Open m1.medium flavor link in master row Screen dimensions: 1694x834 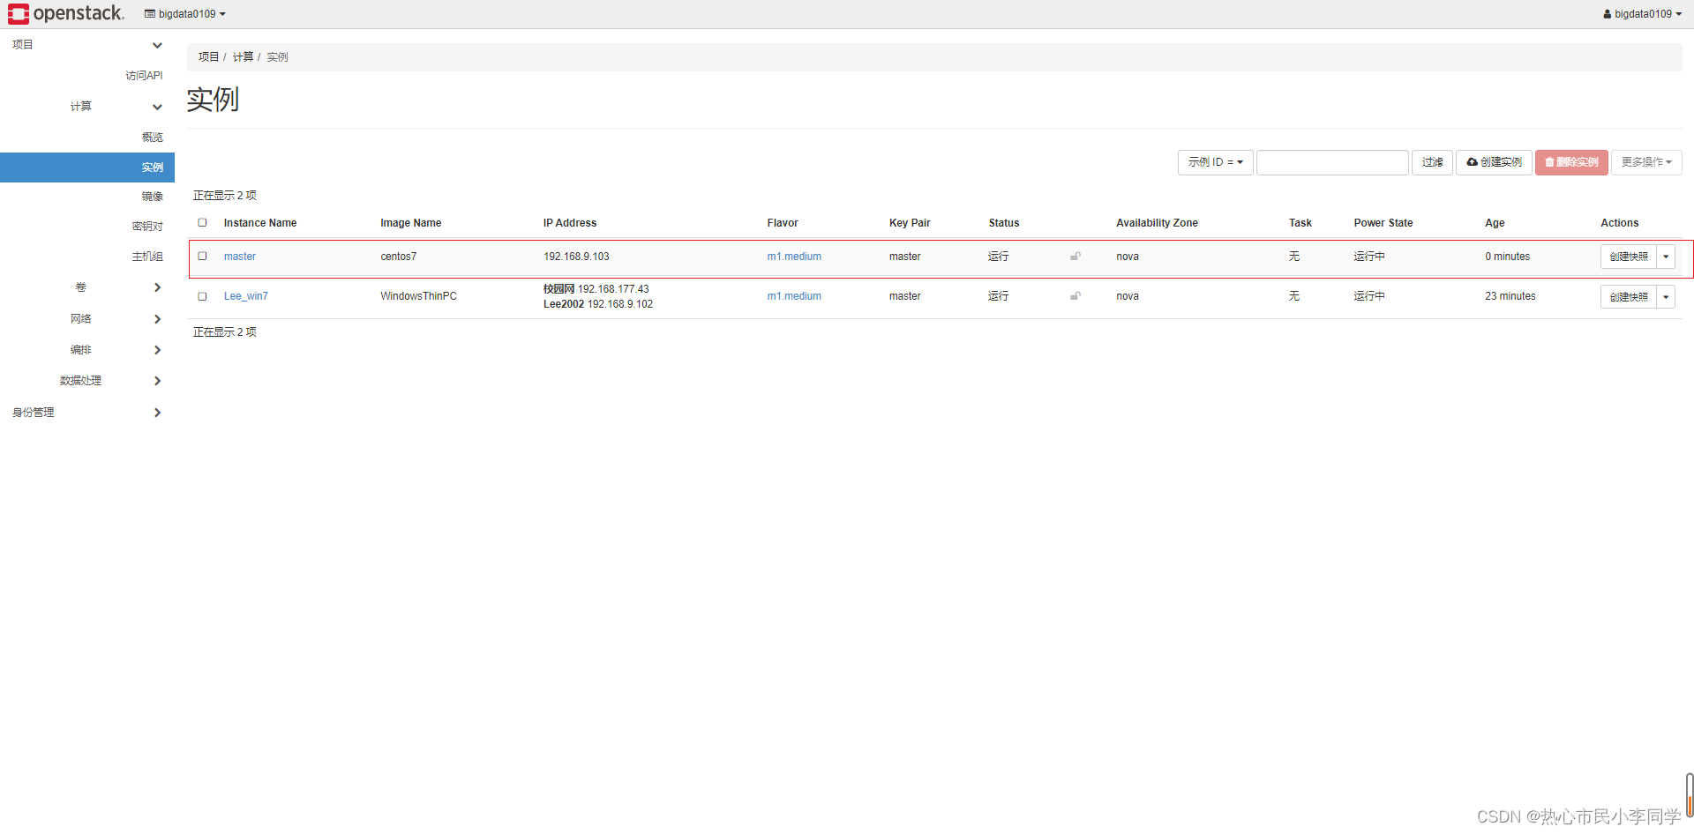[x=794, y=257]
